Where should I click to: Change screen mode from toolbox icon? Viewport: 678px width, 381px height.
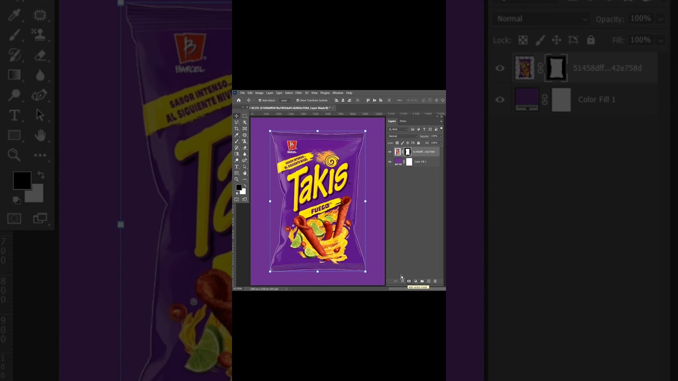click(245, 199)
